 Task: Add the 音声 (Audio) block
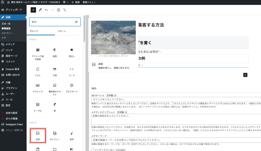click(x=72, y=136)
